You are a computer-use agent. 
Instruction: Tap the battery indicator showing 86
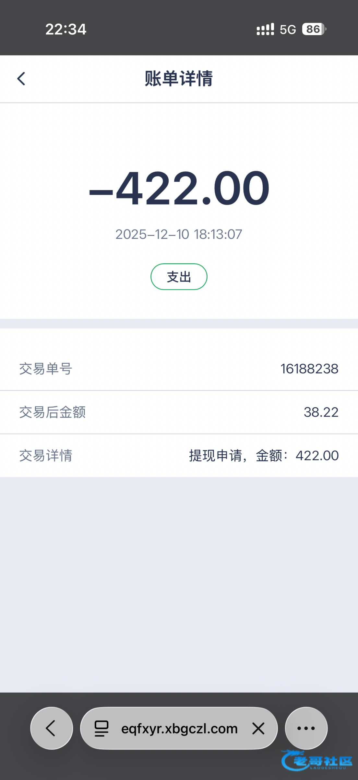(314, 29)
